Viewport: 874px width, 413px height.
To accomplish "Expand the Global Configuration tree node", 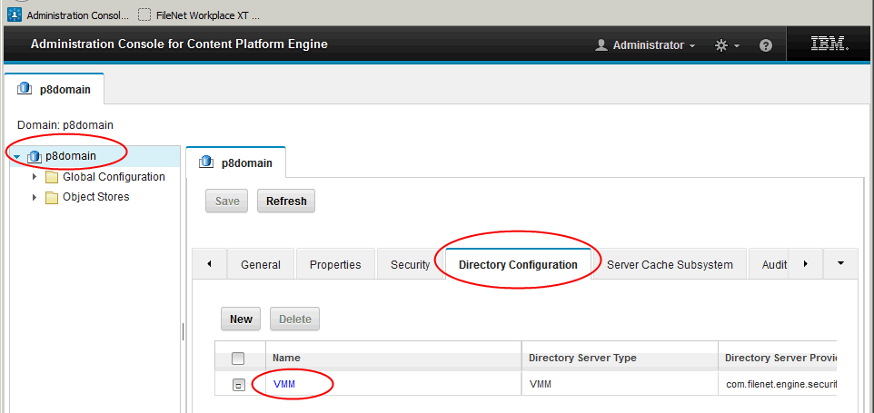I will pyautogui.click(x=35, y=177).
